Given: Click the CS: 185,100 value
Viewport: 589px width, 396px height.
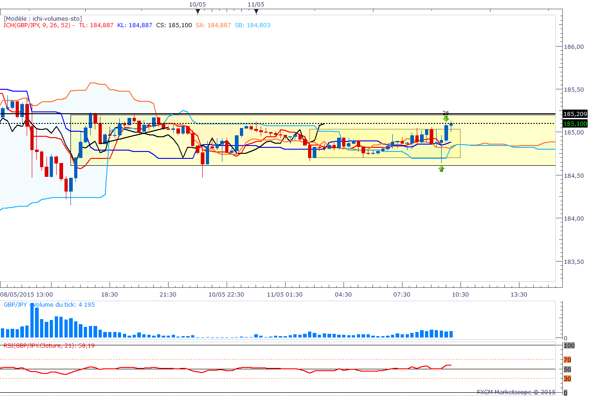Looking at the screenshot, I should point(174,25).
